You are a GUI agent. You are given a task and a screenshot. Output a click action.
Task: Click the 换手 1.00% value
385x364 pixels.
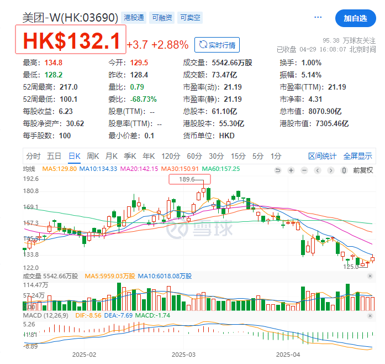pos(311,63)
